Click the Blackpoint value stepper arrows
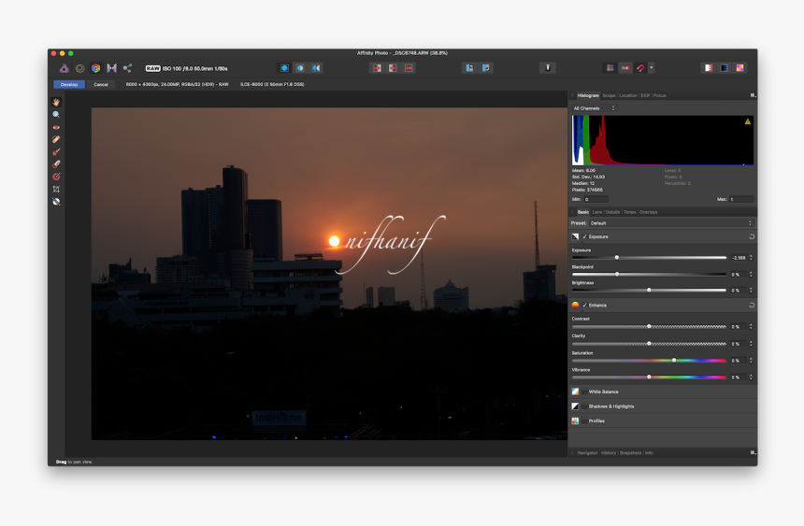This screenshot has height=526, width=804. [752, 275]
